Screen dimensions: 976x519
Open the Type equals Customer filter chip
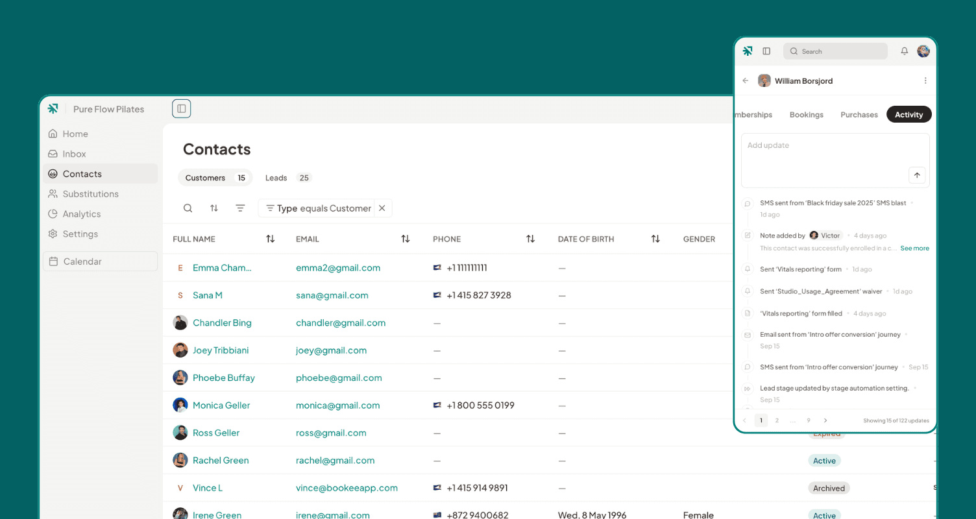coord(318,208)
